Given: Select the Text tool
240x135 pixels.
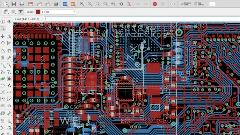Looking at the screenshot, I should (9, 85).
